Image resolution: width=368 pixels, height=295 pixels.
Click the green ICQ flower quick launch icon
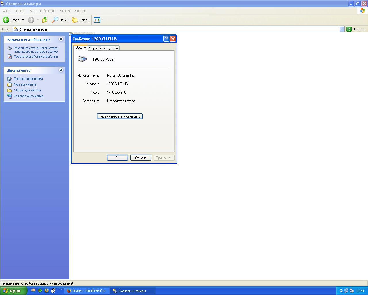[40, 291]
